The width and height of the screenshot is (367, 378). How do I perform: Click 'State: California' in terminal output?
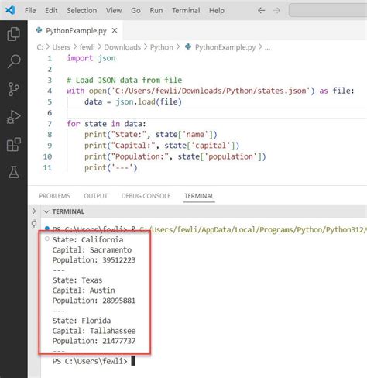[x=87, y=240]
